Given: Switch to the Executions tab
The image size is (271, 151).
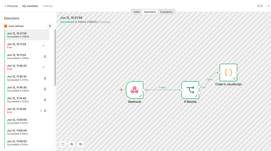Looking at the screenshot, I should tap(150, 12).
